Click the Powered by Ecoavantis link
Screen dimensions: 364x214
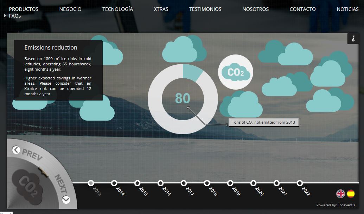pos(336,205)
